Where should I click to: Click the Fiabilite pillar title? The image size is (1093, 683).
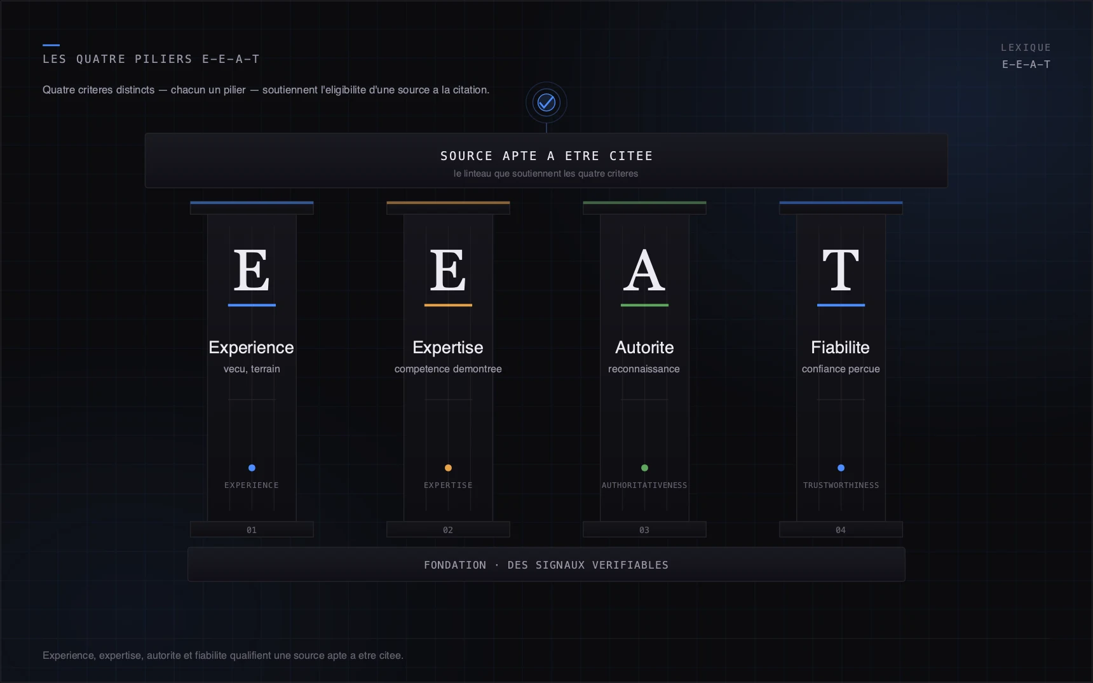click(x=841, y=348)
